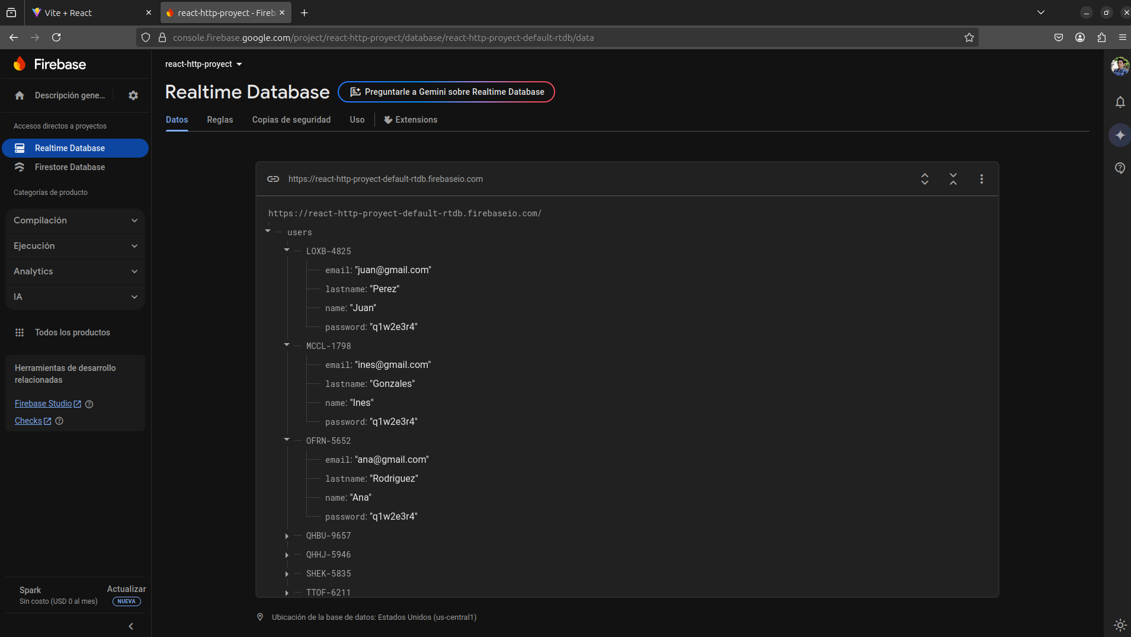Switch to Vite + React browser tab
1131x637 pixels.
click(x=92, y=12)
